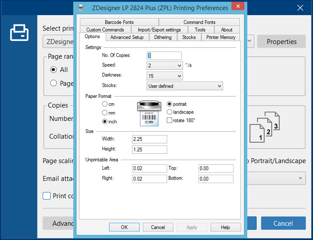Click the large printer icon in the blue sidebar
The height and width of the screenshot is (240, 313).
(x=20, y=32)
